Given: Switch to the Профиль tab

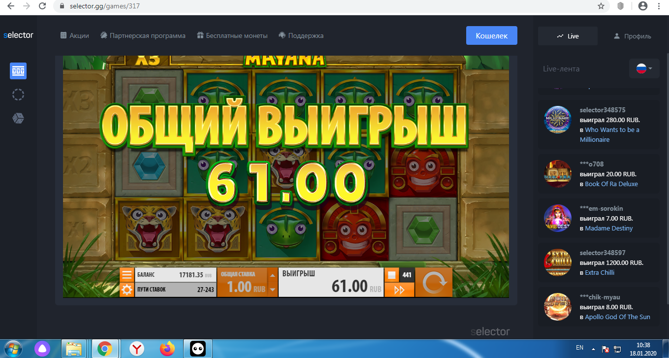Looking at the screenshot, I should (x=632, y=36).
